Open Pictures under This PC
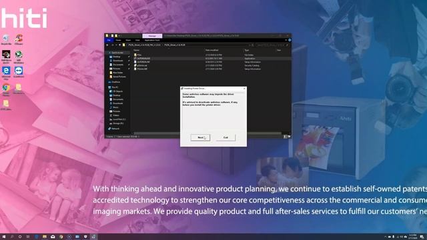 click(117, 111)
